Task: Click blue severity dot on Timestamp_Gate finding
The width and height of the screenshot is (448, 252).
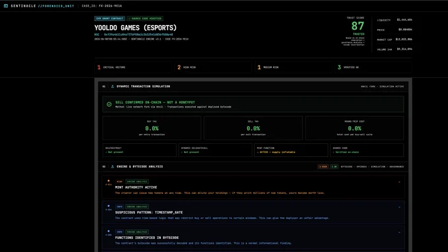Action: pos(109,206)
